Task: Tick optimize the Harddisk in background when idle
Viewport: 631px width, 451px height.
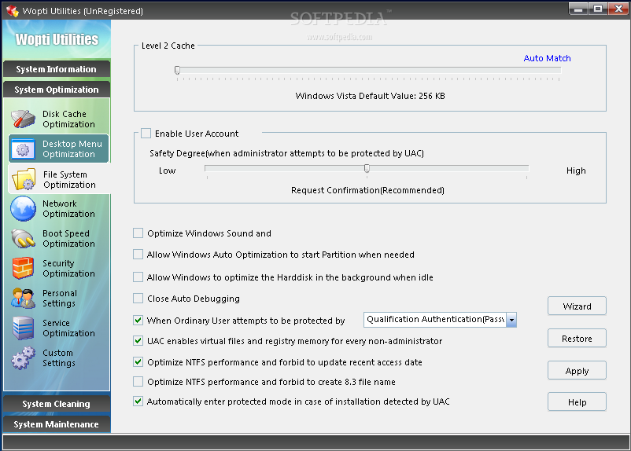Action: (x=138, y=277)
